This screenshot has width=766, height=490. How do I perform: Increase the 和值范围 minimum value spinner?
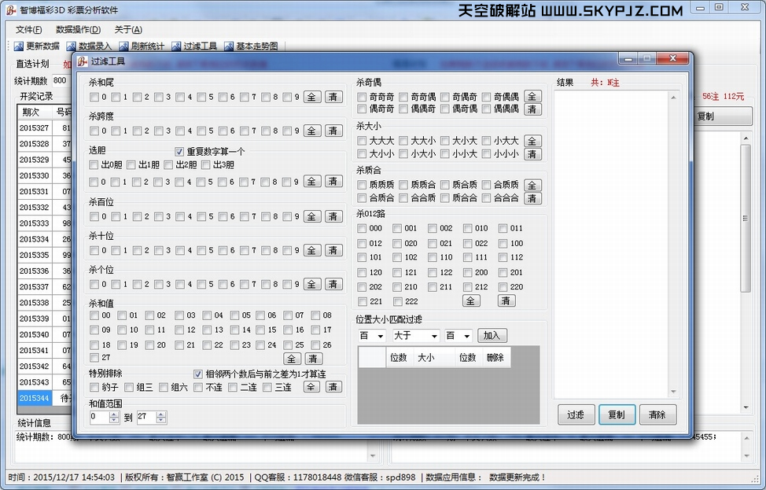pyautogui.click(x=114, y=414)
